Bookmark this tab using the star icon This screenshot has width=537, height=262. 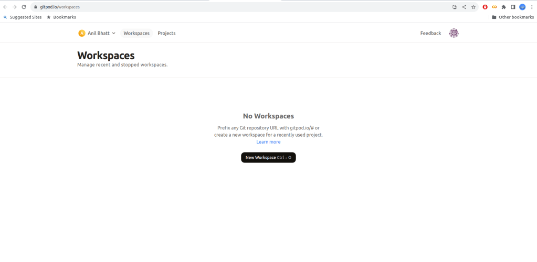tap(473, 7)
